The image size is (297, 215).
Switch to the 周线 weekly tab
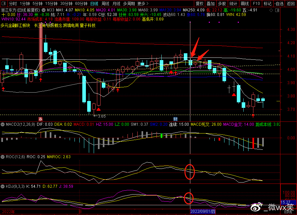tap(105, 4)
